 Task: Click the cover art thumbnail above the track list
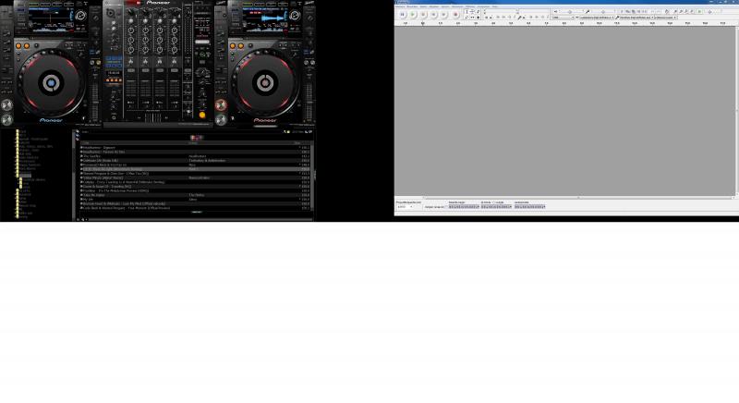[196, 138]
